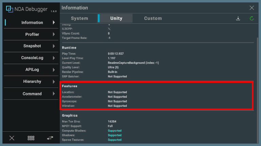Click the swap arrows icon in the sidebar footer

tap(50, 138)
